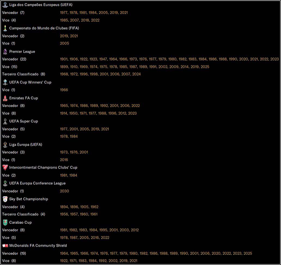Select Carabao Cup Vice (5) label
This screenshot has height=265, width=281.
pyautogui.click(x=9, y=238)
